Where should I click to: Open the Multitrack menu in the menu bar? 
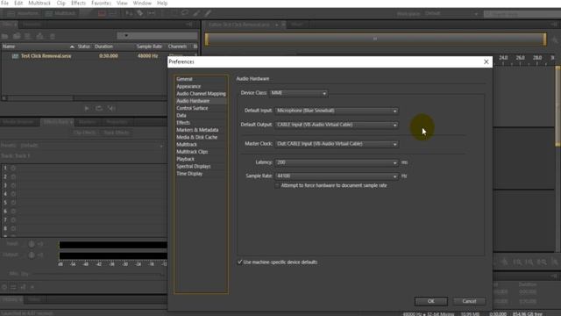coord(39,4)
